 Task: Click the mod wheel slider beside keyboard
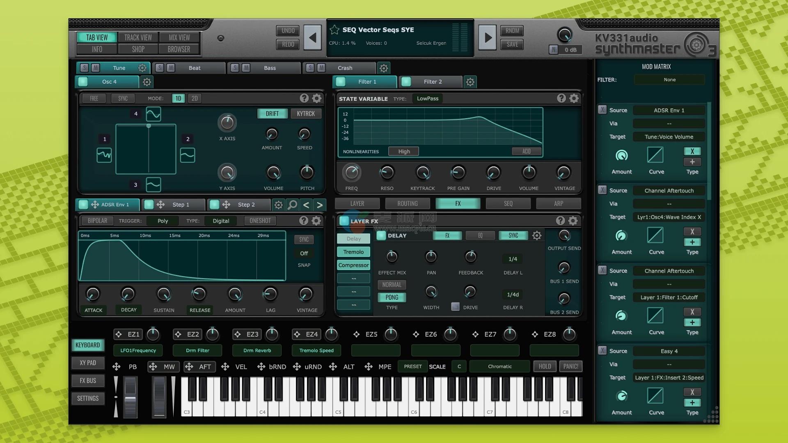coord(159,397)
